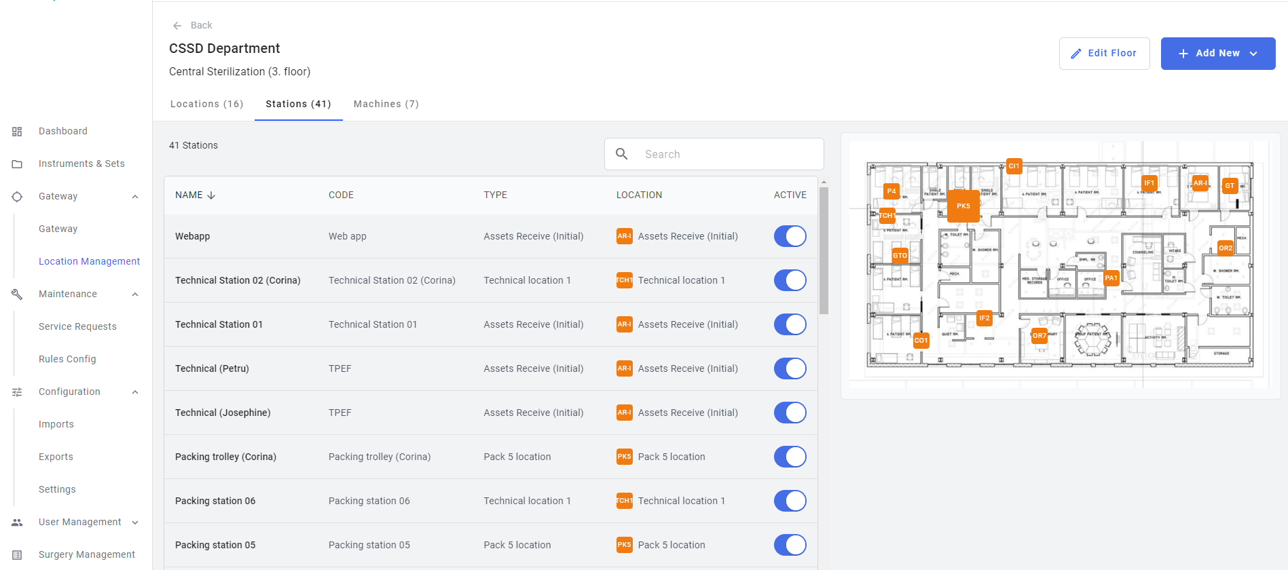Toggle active switch for Packing station 06
The height and width of the screenshot is (570, 1288).
coord(790,501)
